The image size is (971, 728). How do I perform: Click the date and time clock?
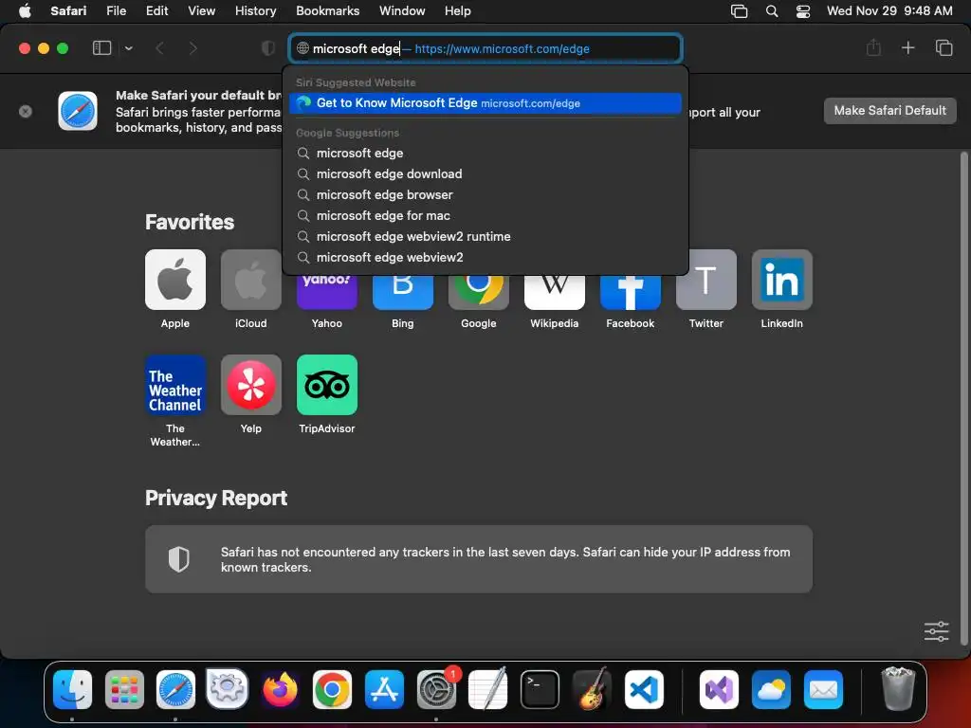(x=889, y=11)
